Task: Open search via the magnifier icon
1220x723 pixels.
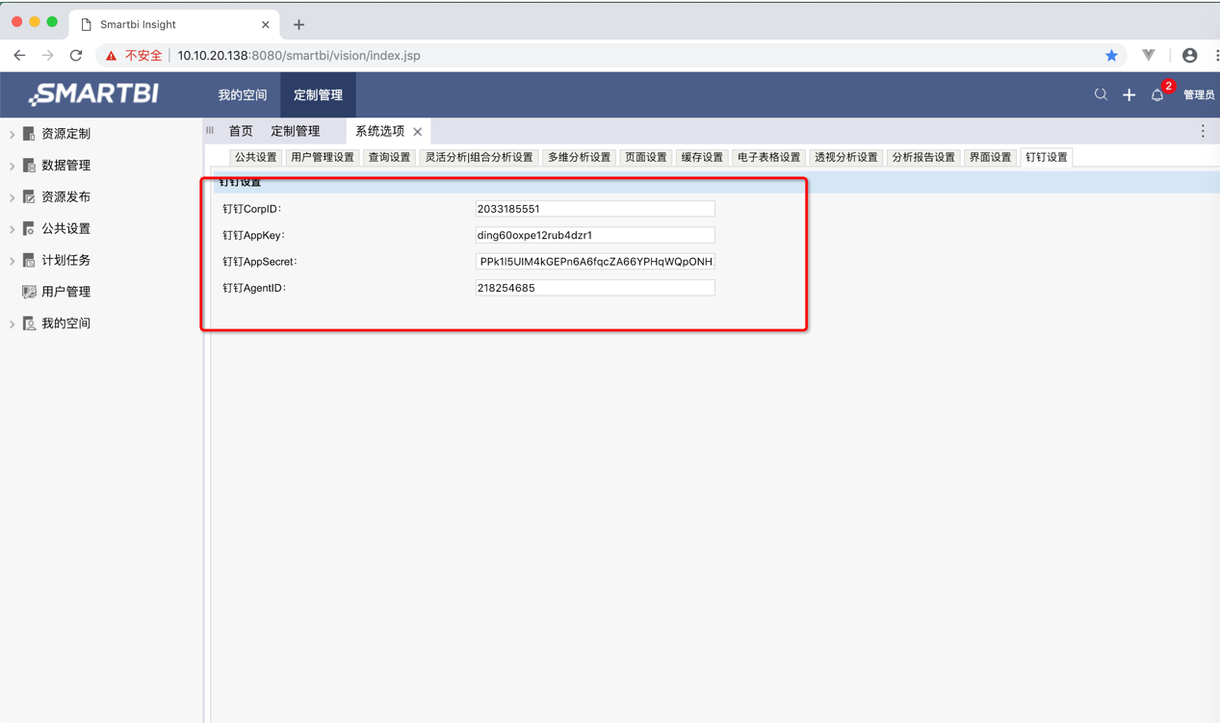Action: point(1101,94)
